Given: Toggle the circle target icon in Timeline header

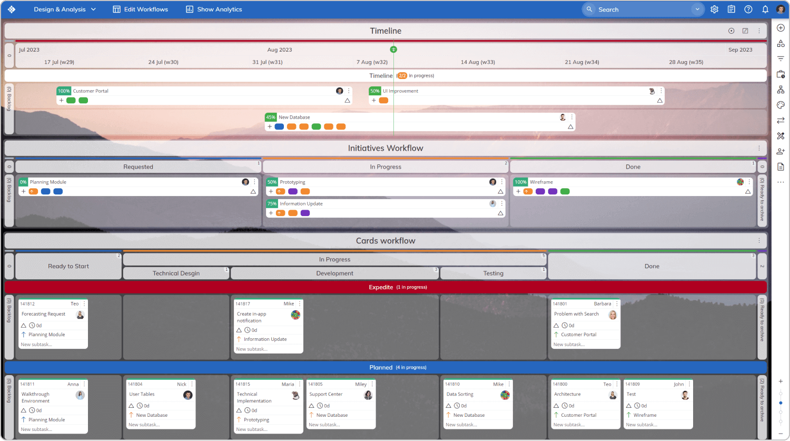Looking at the screenshot, I should (731, 31).
